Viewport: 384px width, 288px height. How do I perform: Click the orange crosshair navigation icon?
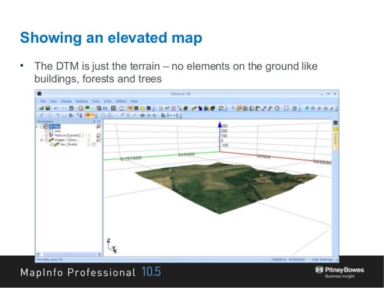[89, 115]
